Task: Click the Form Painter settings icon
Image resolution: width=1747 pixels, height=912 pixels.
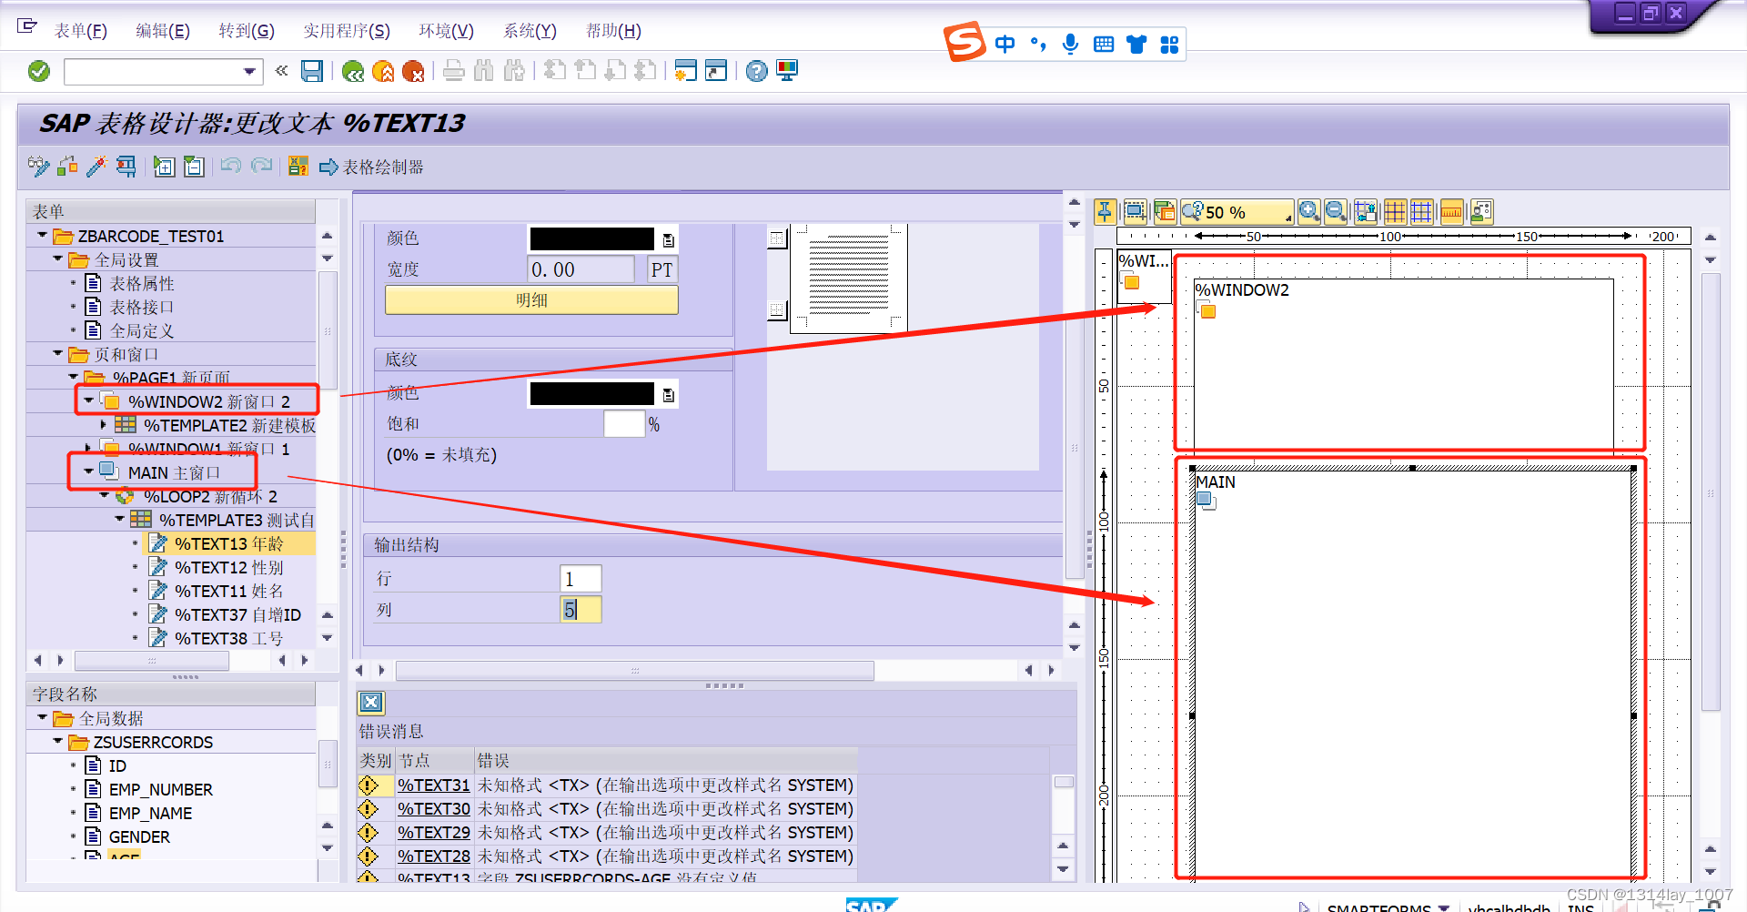Action: coord(1481,212)
